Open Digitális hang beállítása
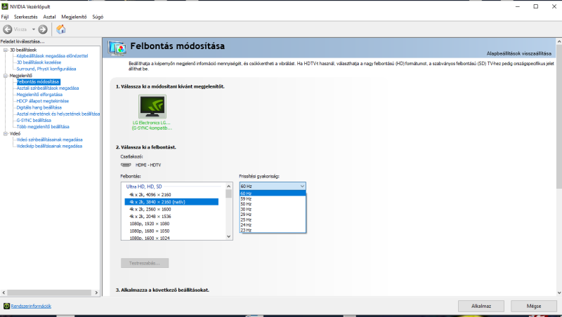This screenshot has width=562, height=317. pos(39,107)
